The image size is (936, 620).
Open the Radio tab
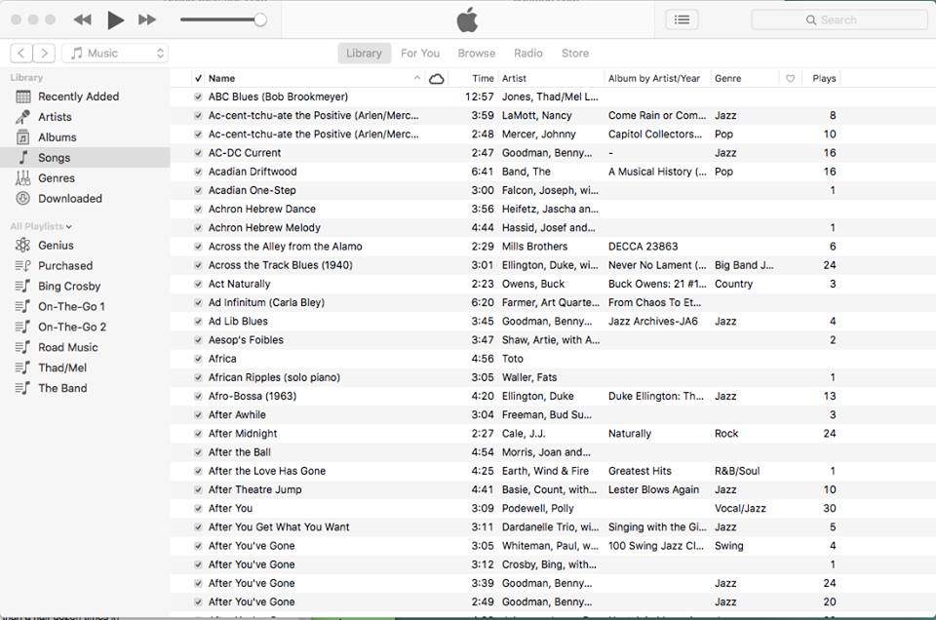pyautogui.click(x=528, y=53)
